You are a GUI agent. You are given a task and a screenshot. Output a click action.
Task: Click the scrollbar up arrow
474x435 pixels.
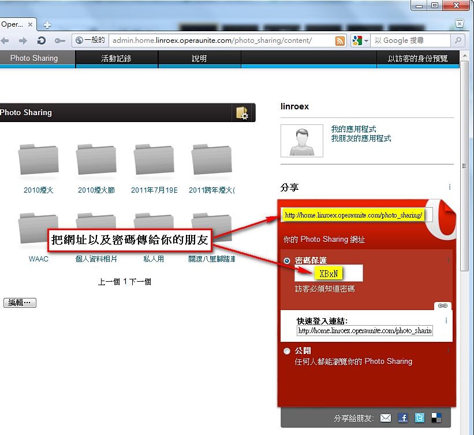(x=464, y=56)
